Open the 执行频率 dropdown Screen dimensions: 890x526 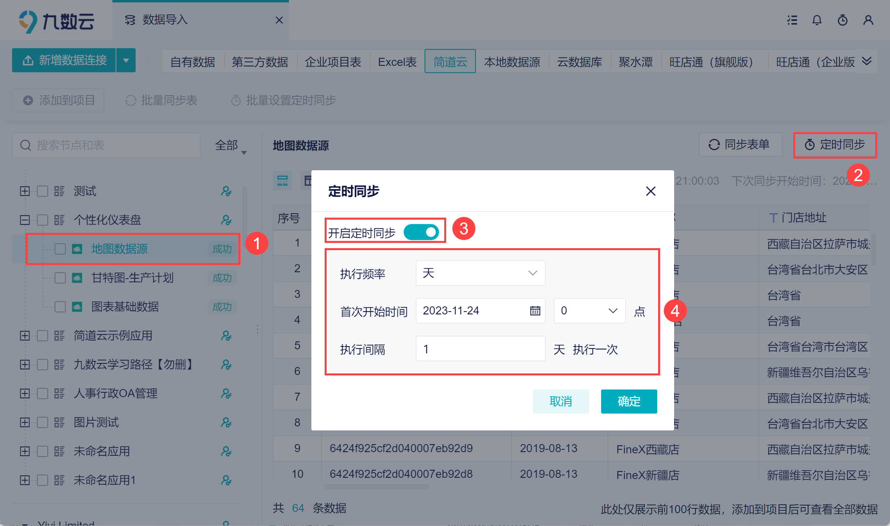pos(480,273)
